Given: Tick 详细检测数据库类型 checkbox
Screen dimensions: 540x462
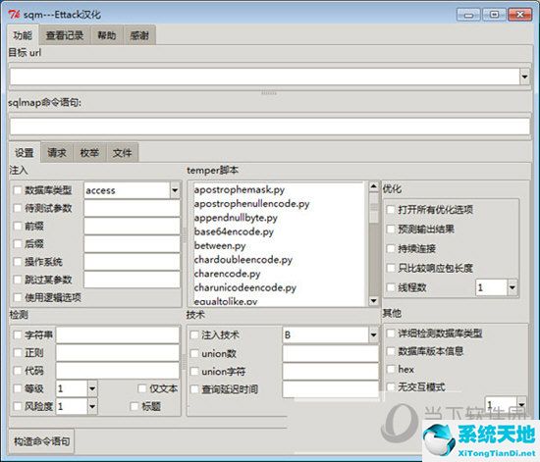Looking at the screenshot, I should pos(391,333).
